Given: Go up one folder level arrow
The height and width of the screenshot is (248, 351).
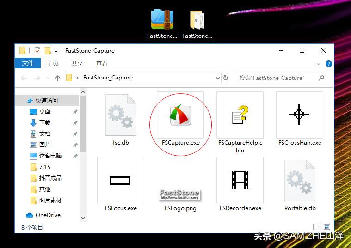Looking at the screenshot, I should tap(58, 78).
